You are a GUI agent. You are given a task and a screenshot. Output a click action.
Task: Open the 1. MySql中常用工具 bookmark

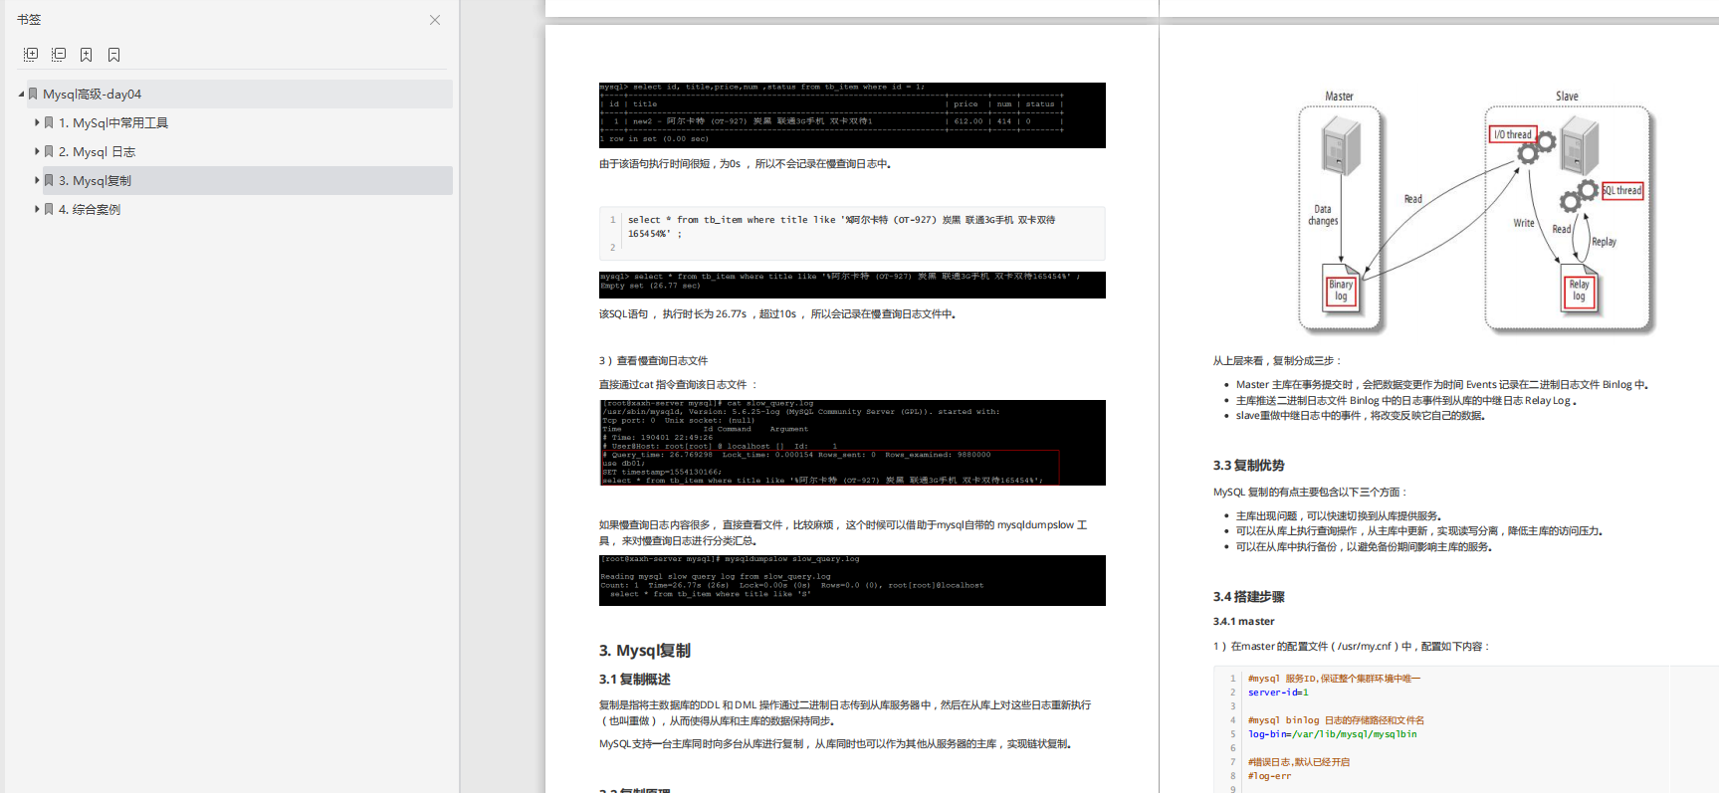113,123
